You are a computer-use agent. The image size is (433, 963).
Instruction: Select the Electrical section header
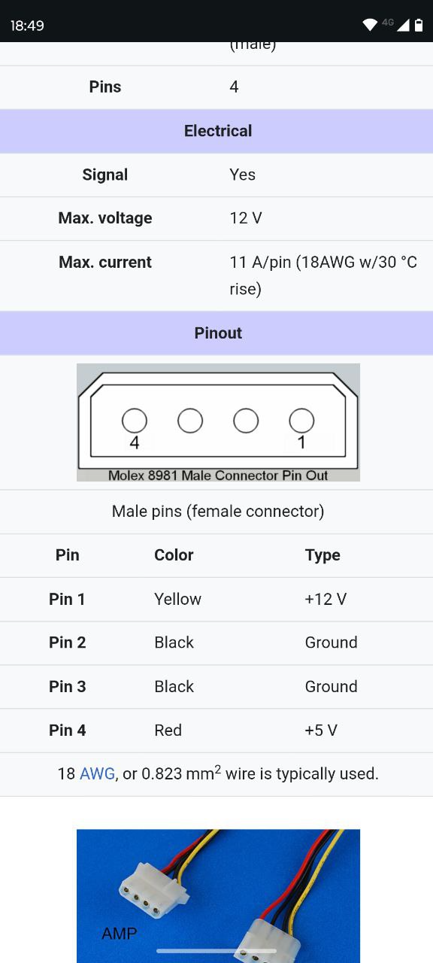click(216, 131)
